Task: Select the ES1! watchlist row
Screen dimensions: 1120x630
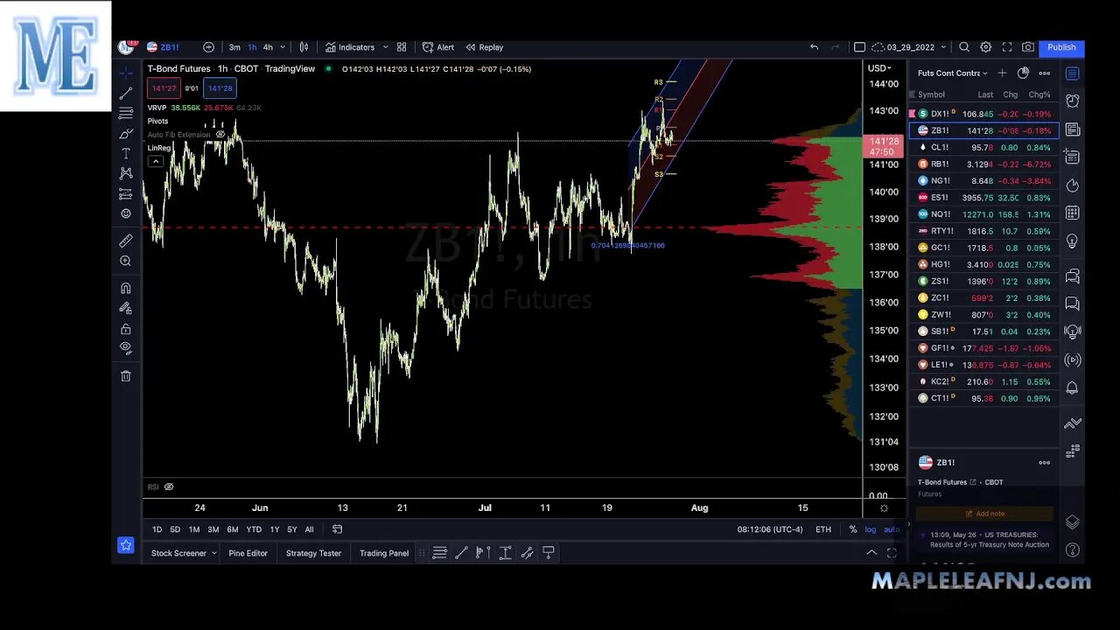Action: [983, 198]
